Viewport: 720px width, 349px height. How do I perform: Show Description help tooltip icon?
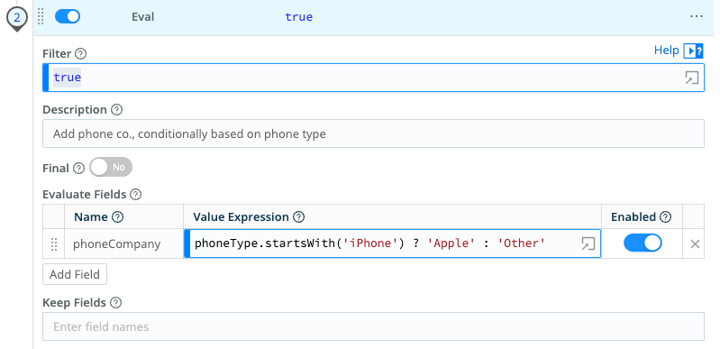click(116, 110)
